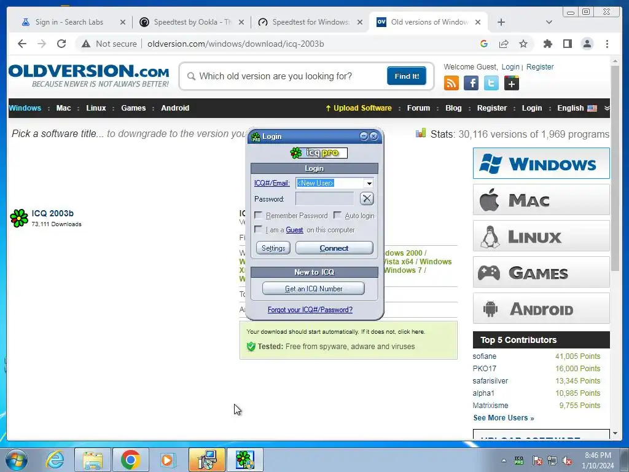Click the taskbar clock 8:46 PM
Viewport: 629px width, 472px height.
598,460
